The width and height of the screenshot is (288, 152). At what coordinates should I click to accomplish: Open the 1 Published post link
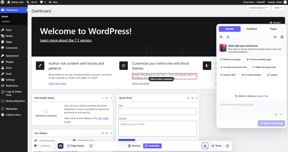[46, 141]
